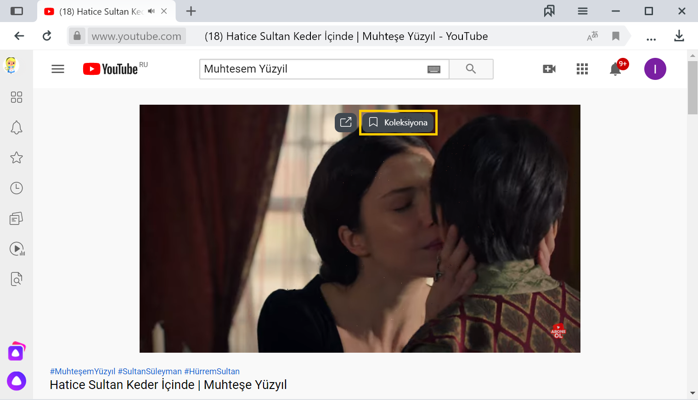Open the Alice voice assistant icon
This screenshot has height=400, width=698.
tap(17, 381)
